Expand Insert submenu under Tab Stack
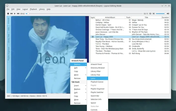Viewport: 176px width, 111px height. (78, 86)
